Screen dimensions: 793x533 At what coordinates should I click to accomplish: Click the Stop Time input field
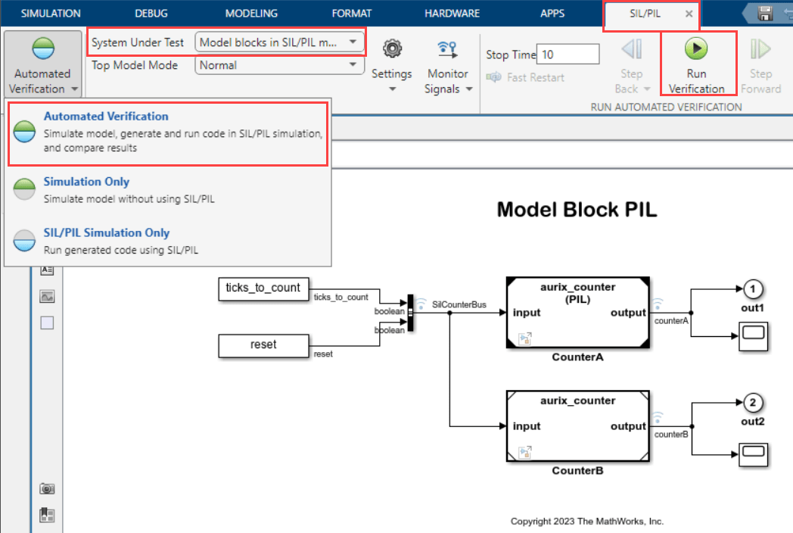tap(568, 55)
